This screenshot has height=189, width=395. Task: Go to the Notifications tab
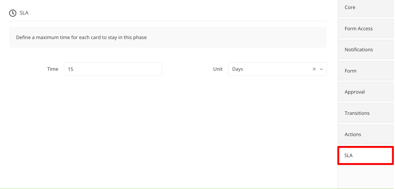point(366,49)
